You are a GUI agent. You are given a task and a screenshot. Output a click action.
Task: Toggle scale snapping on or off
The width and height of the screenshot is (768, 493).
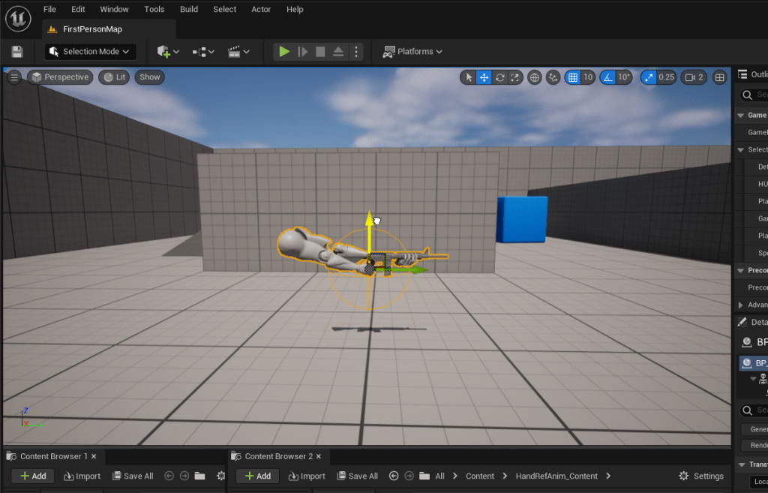pos(649,77)
